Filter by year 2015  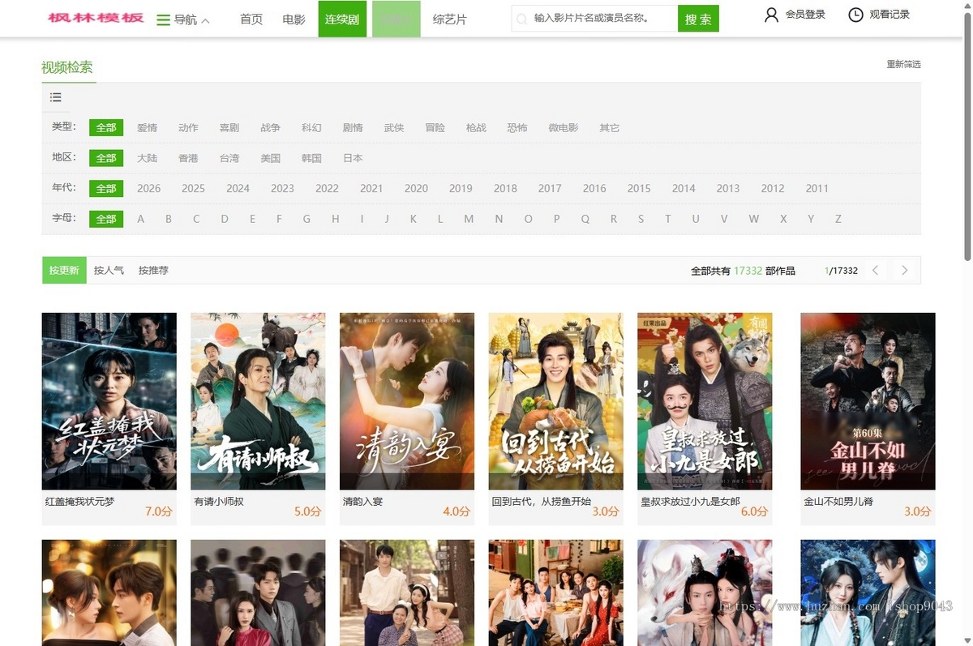pos(639,188)
